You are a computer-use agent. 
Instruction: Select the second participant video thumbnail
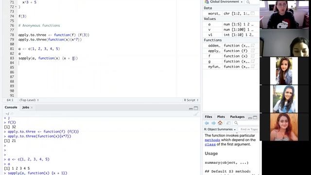[284, 43]
